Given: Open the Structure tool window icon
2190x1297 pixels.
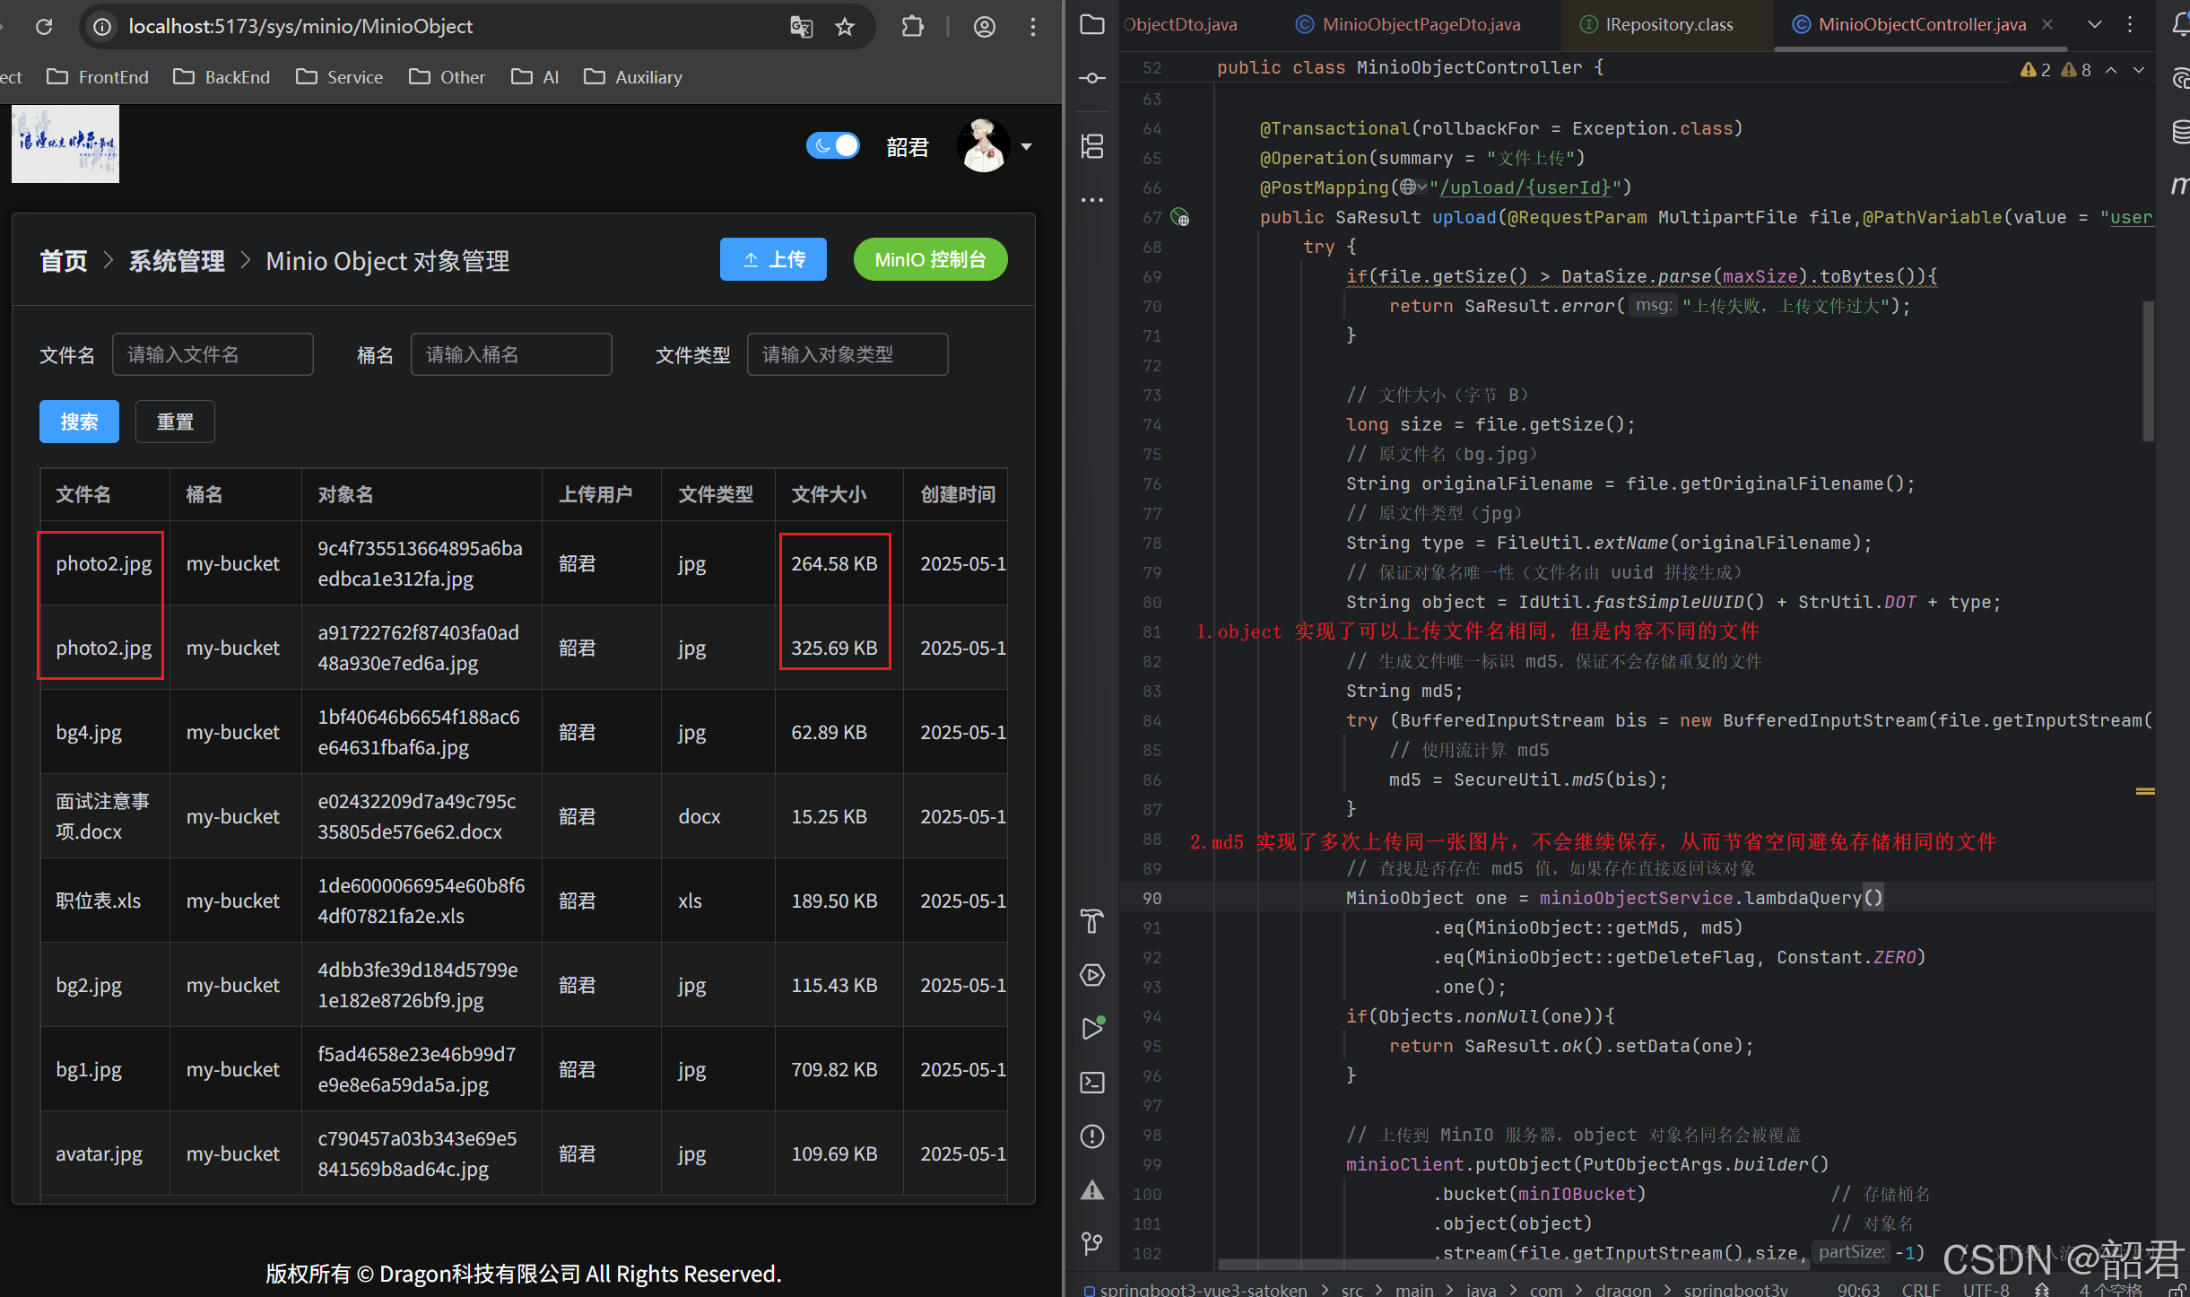Looking at the screenshot, I should click(x=1091, y=145).
